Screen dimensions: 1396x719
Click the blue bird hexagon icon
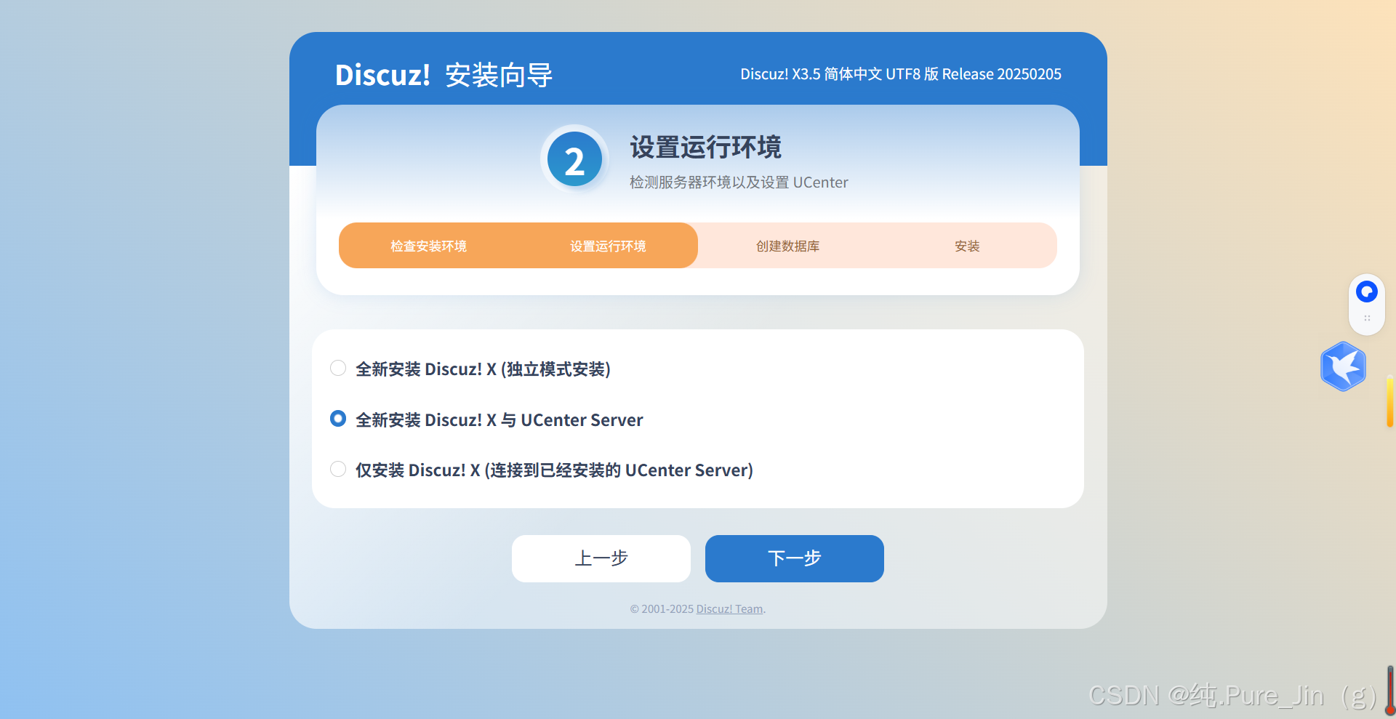point(1343,366)
